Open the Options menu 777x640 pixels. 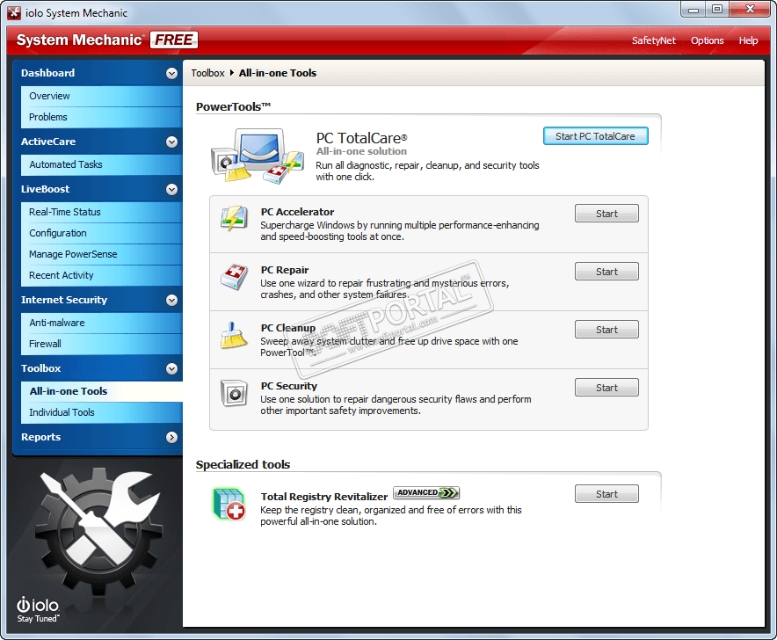point(708,40)
